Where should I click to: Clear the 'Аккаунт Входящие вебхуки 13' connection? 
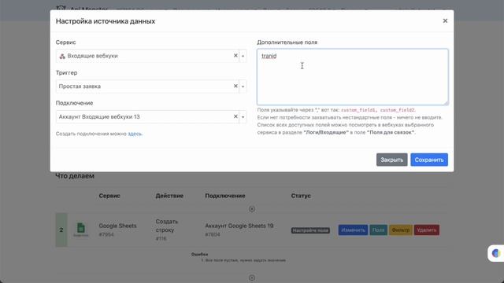pyautogui.click(x=235, y=116)
